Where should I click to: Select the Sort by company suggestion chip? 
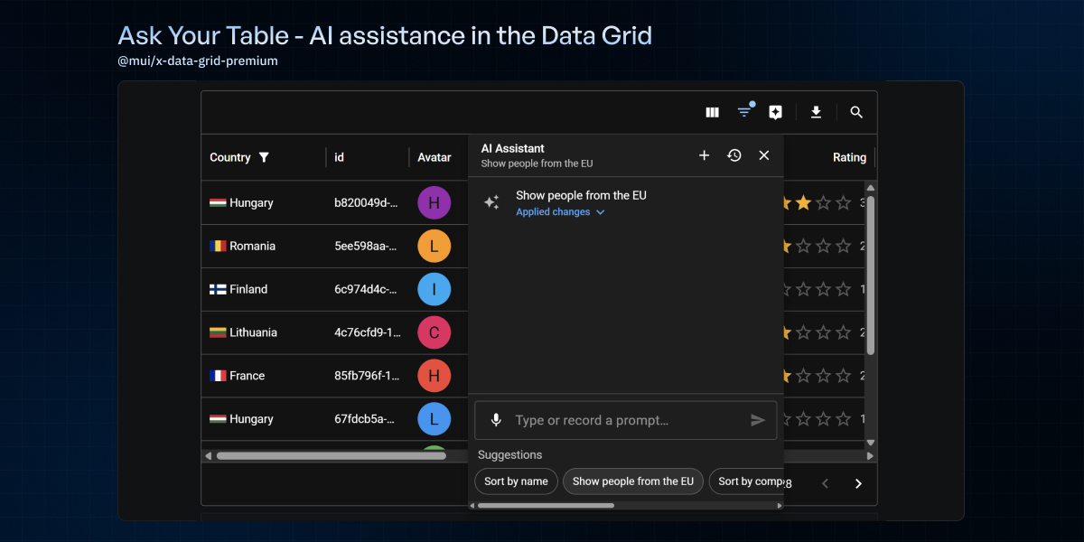tap(747, 481)
